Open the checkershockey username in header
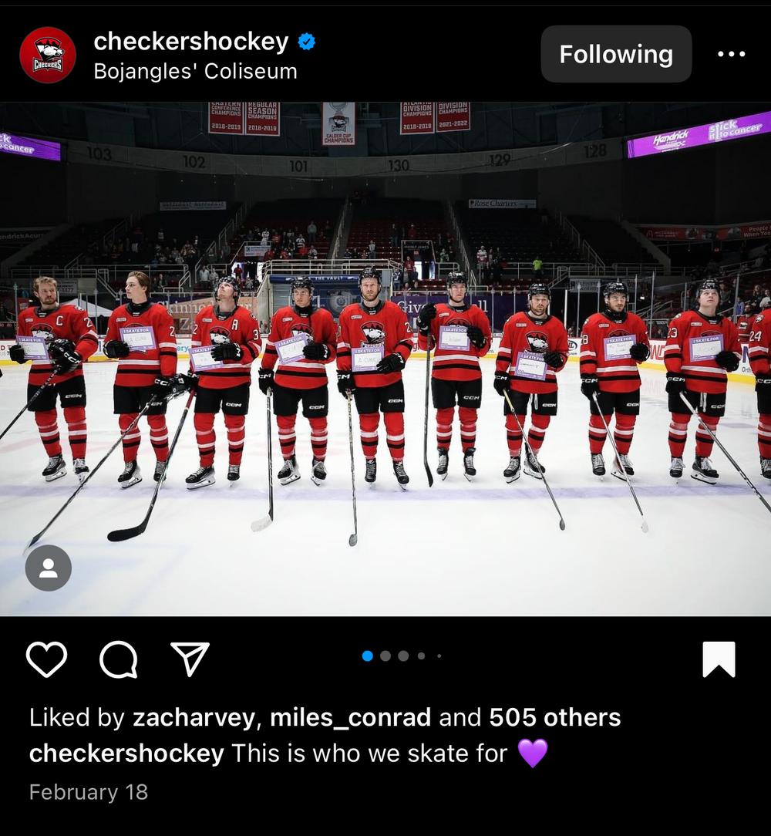771x836 pixels. point(191,42)
